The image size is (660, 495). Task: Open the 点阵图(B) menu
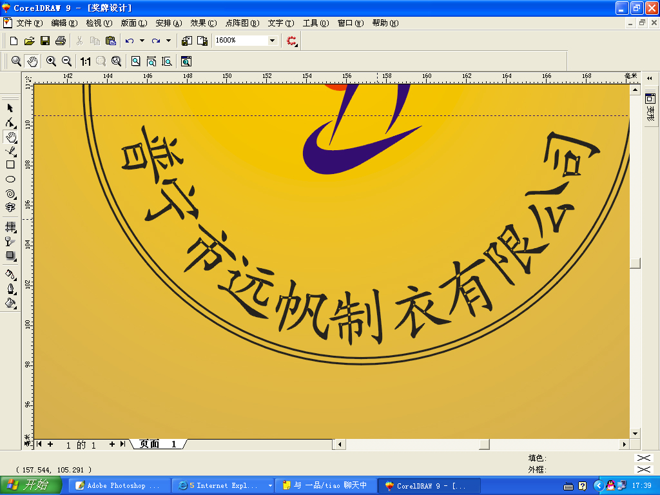coord(242,23)
